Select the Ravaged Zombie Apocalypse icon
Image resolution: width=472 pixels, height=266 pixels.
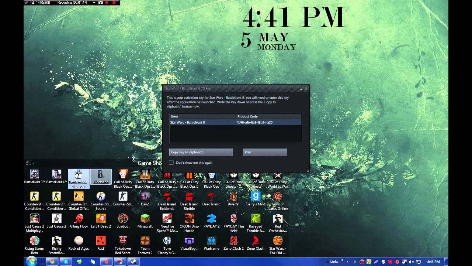[x=256, y=223]
